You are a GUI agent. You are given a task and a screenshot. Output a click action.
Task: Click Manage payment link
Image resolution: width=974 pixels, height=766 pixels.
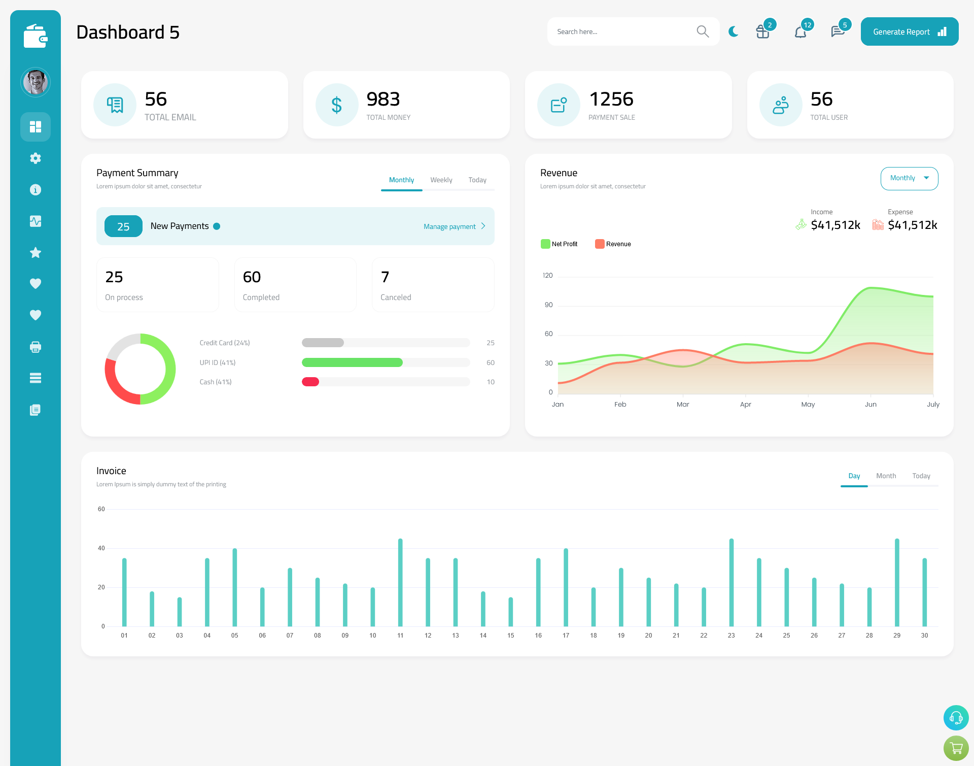pyautogui.click(x=456, y=225)
